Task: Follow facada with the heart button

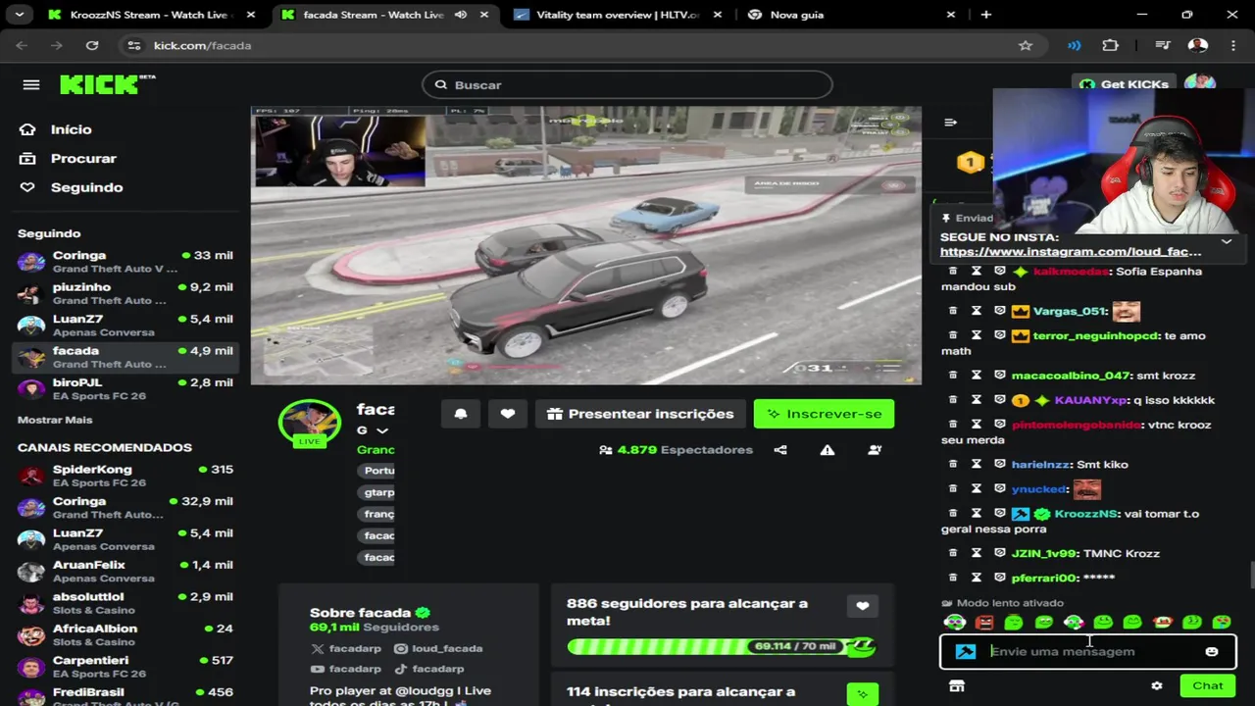Action: [x=508, y=414]
